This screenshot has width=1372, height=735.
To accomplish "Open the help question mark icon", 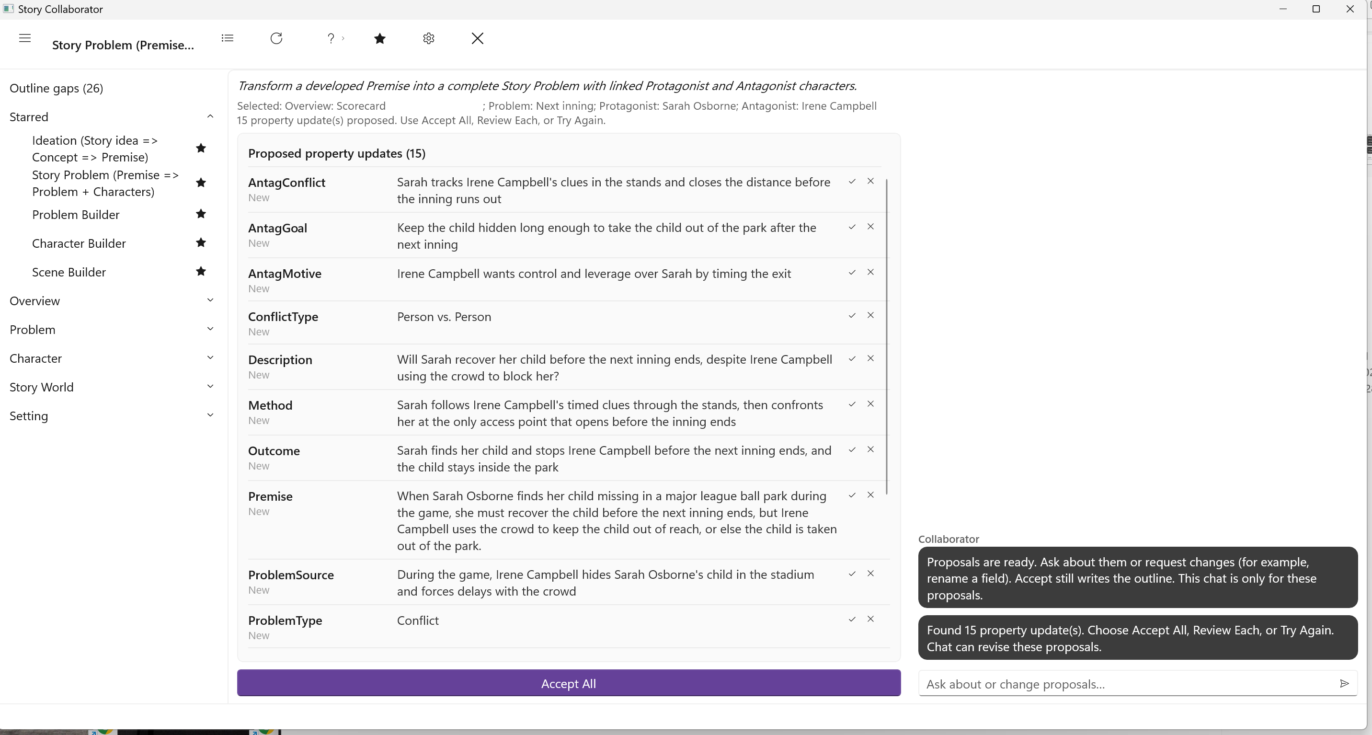I will pyautogui.click(x=331, y=38).
